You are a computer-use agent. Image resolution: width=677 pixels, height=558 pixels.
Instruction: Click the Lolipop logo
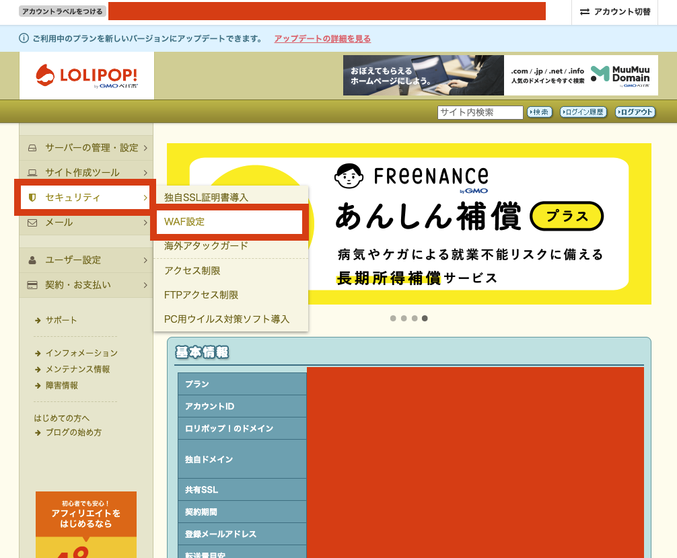[86, 76]
